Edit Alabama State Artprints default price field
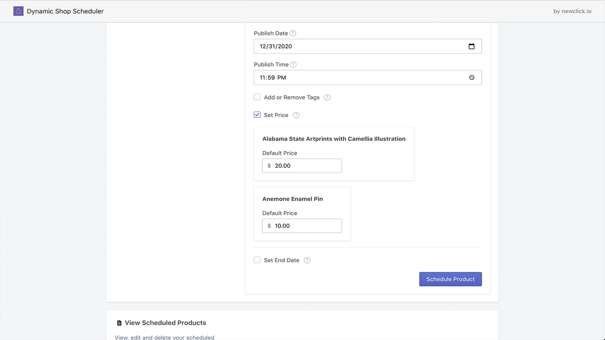Image resolution: width=605 pixels, height=340 pixels. (302, 166)
